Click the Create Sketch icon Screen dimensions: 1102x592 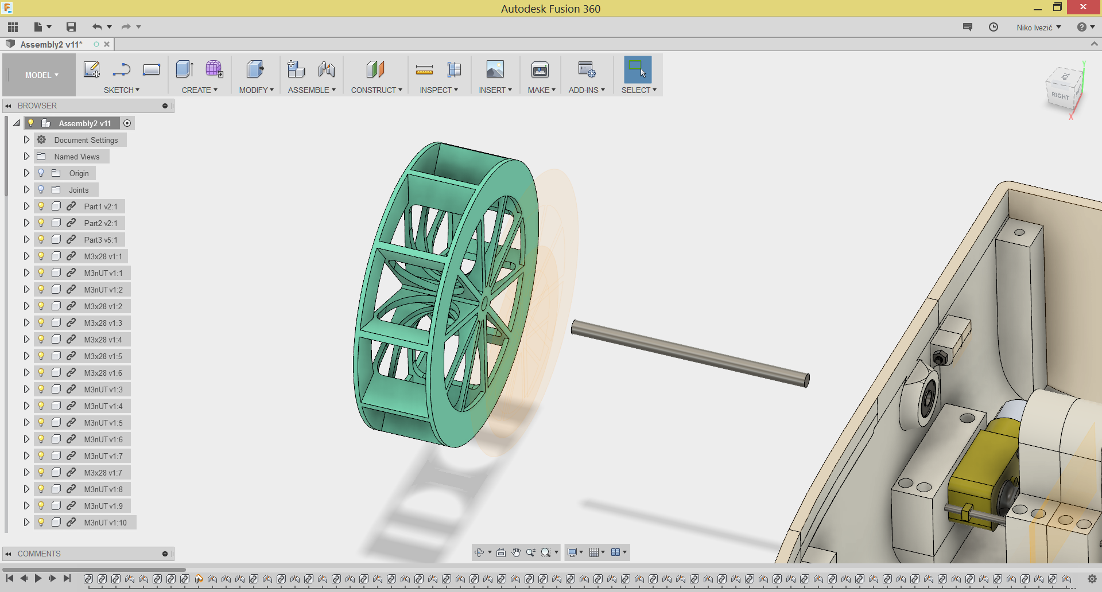point(92,69)
